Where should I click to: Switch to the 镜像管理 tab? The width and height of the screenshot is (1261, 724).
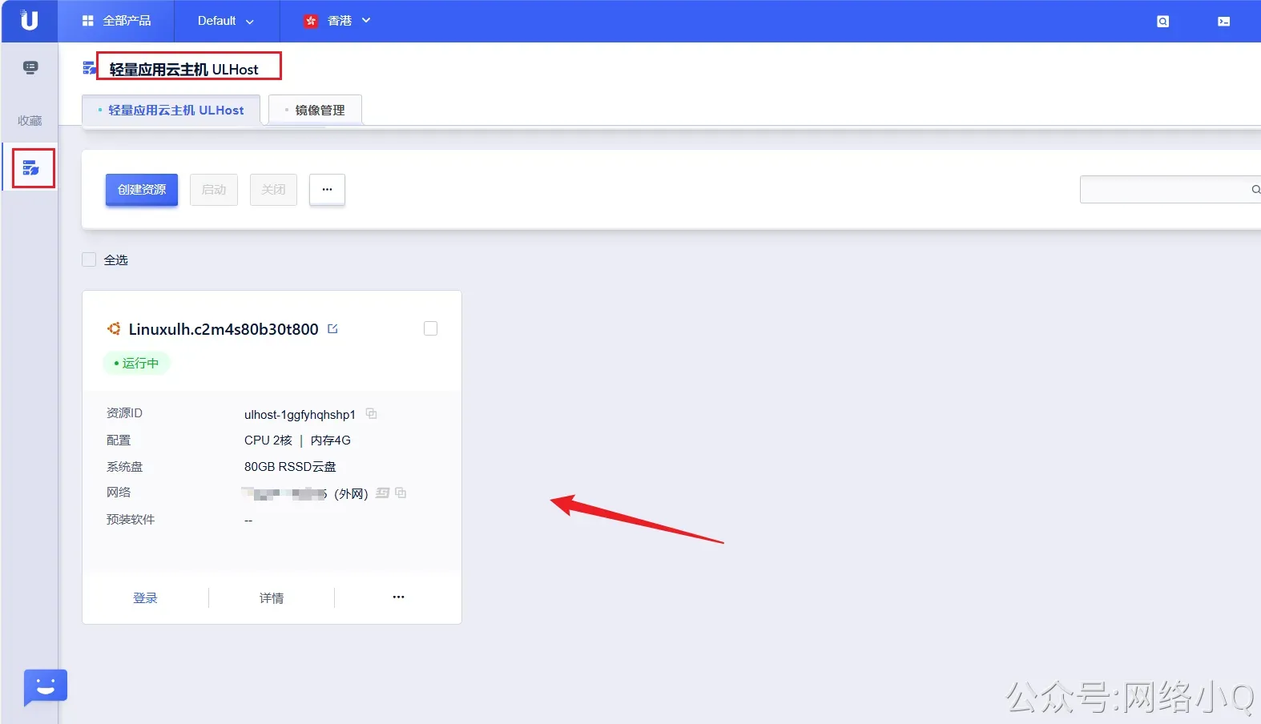(x=316, y=111)
